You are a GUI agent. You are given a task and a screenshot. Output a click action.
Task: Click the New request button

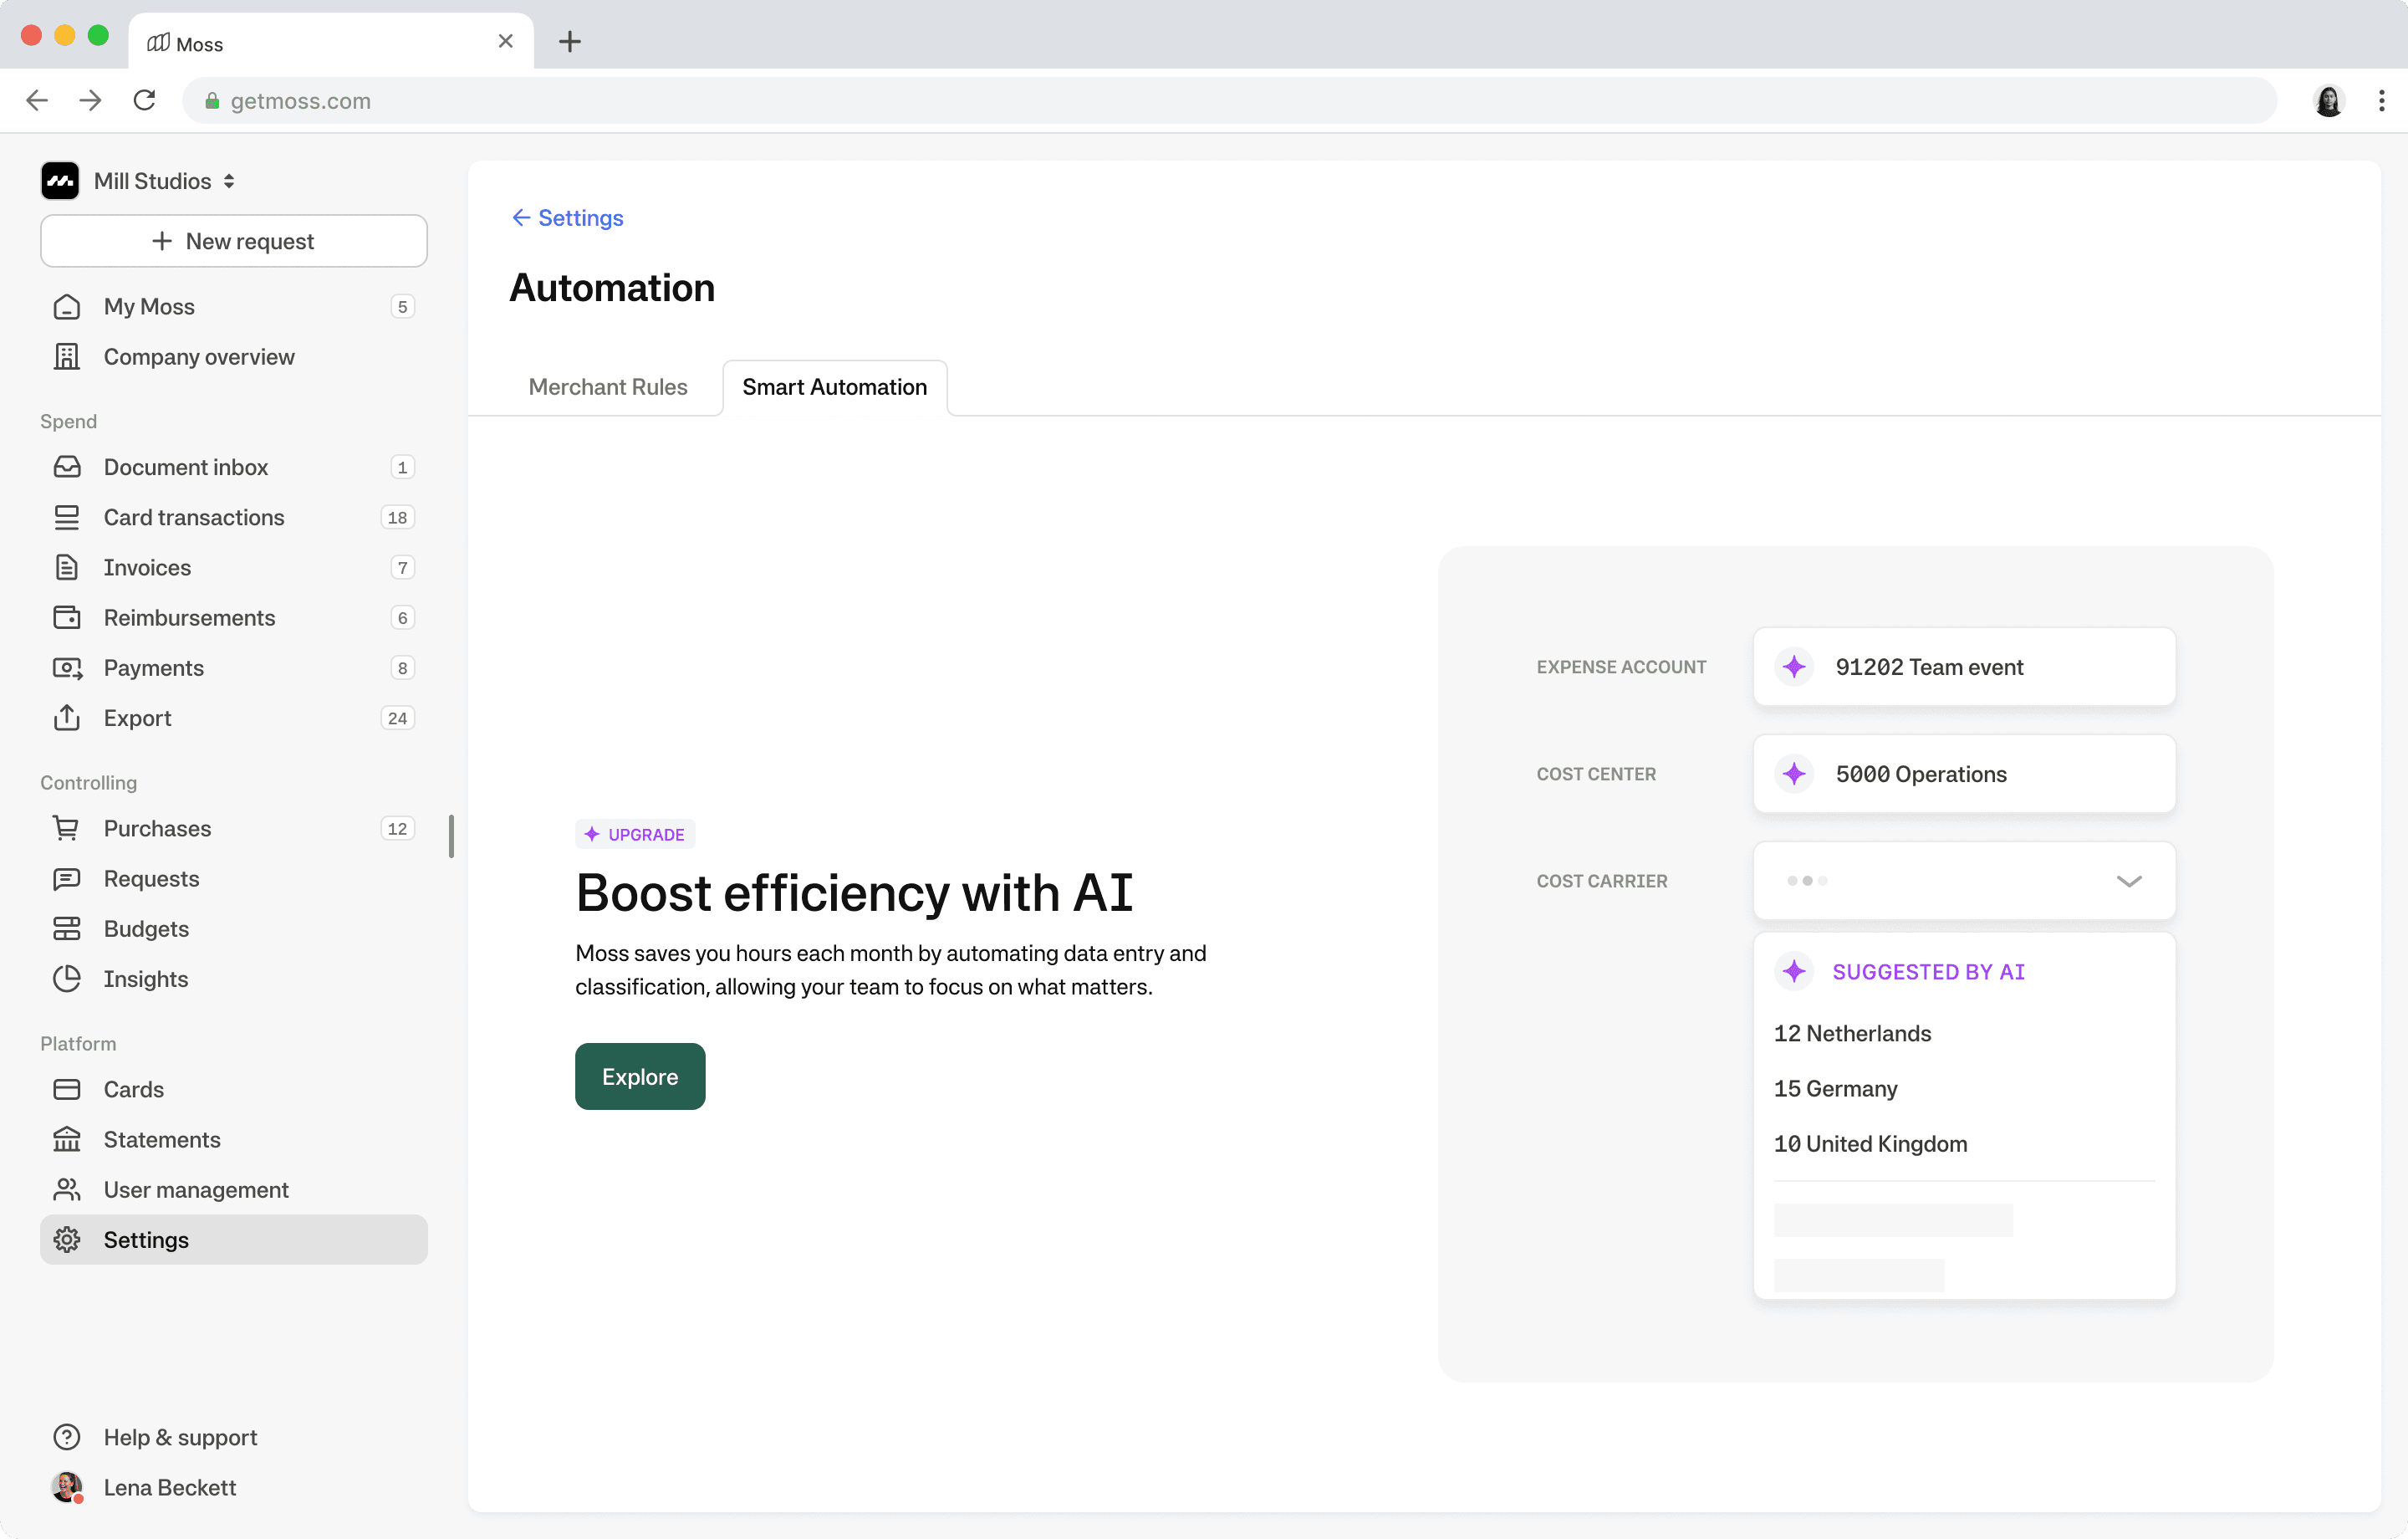point(234,241)
